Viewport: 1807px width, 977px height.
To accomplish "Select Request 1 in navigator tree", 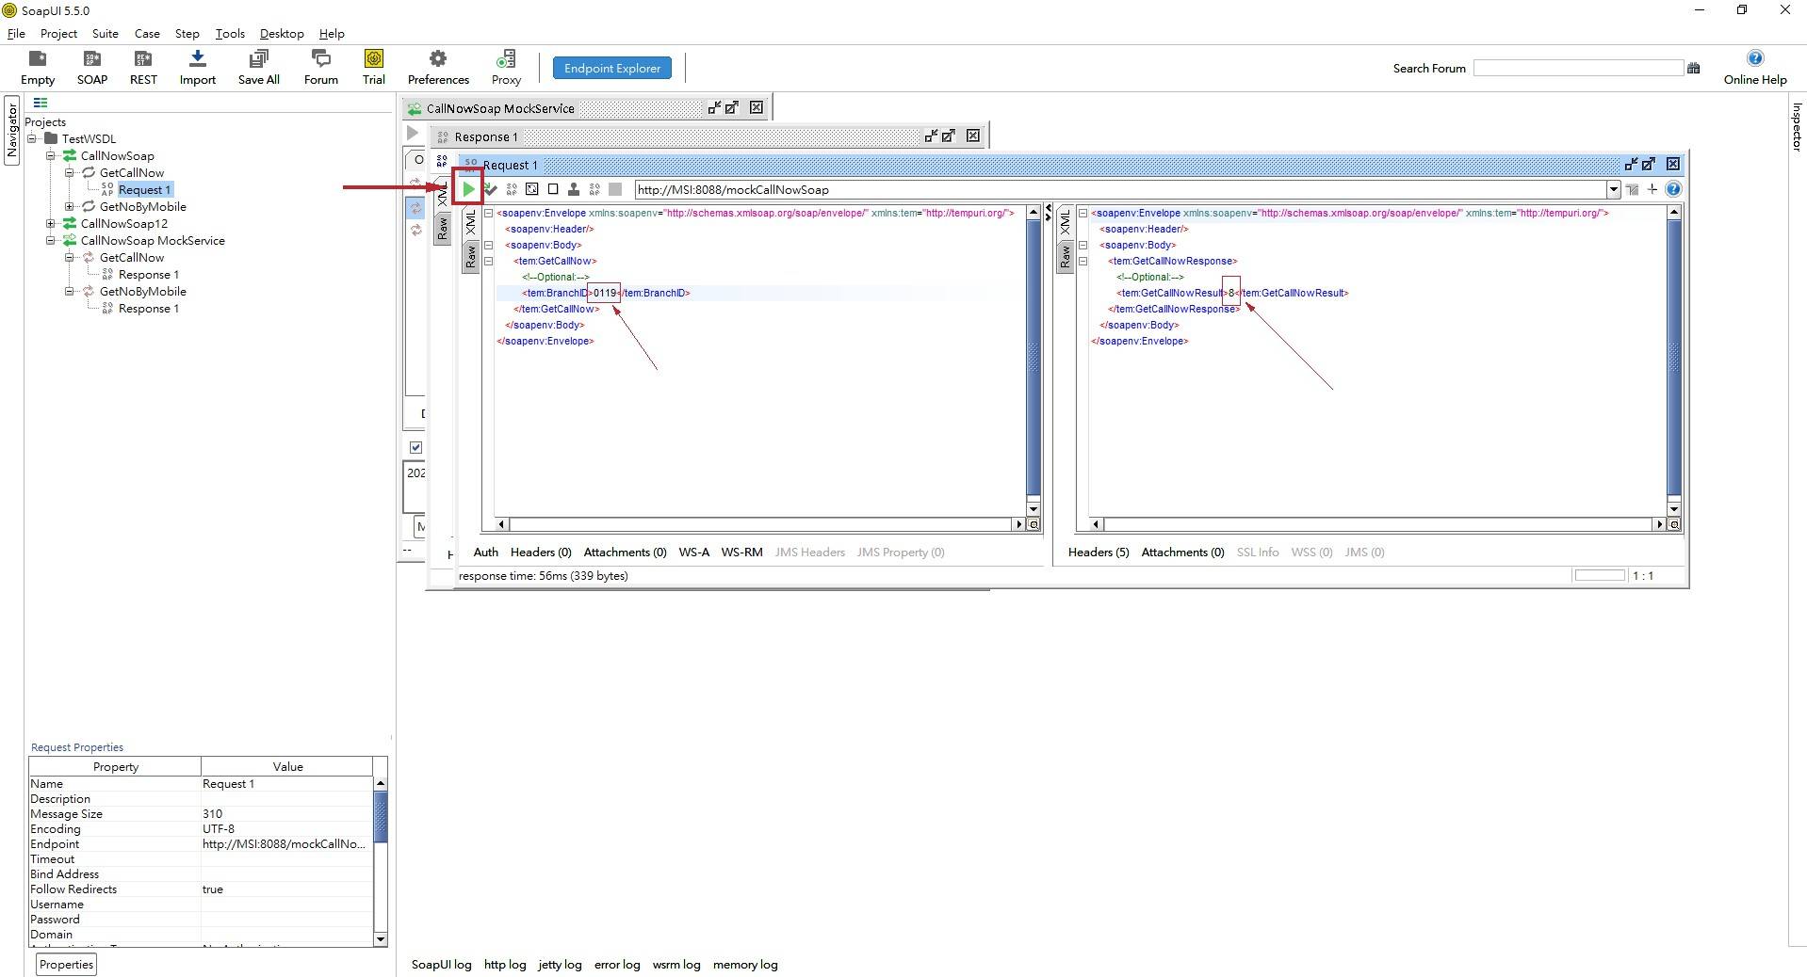I will click(x=144, y=189).
